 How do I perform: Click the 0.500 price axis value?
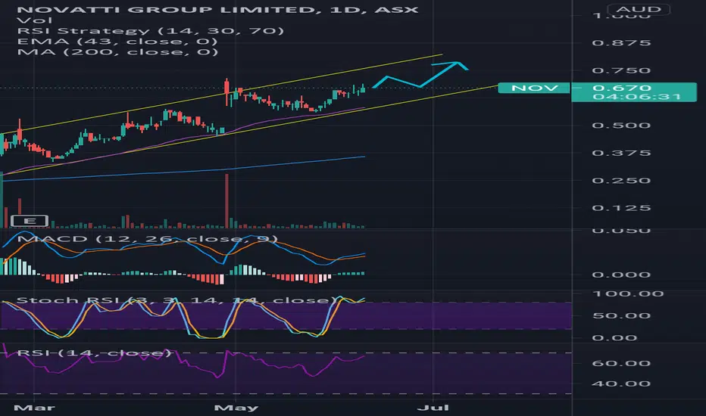621,126
